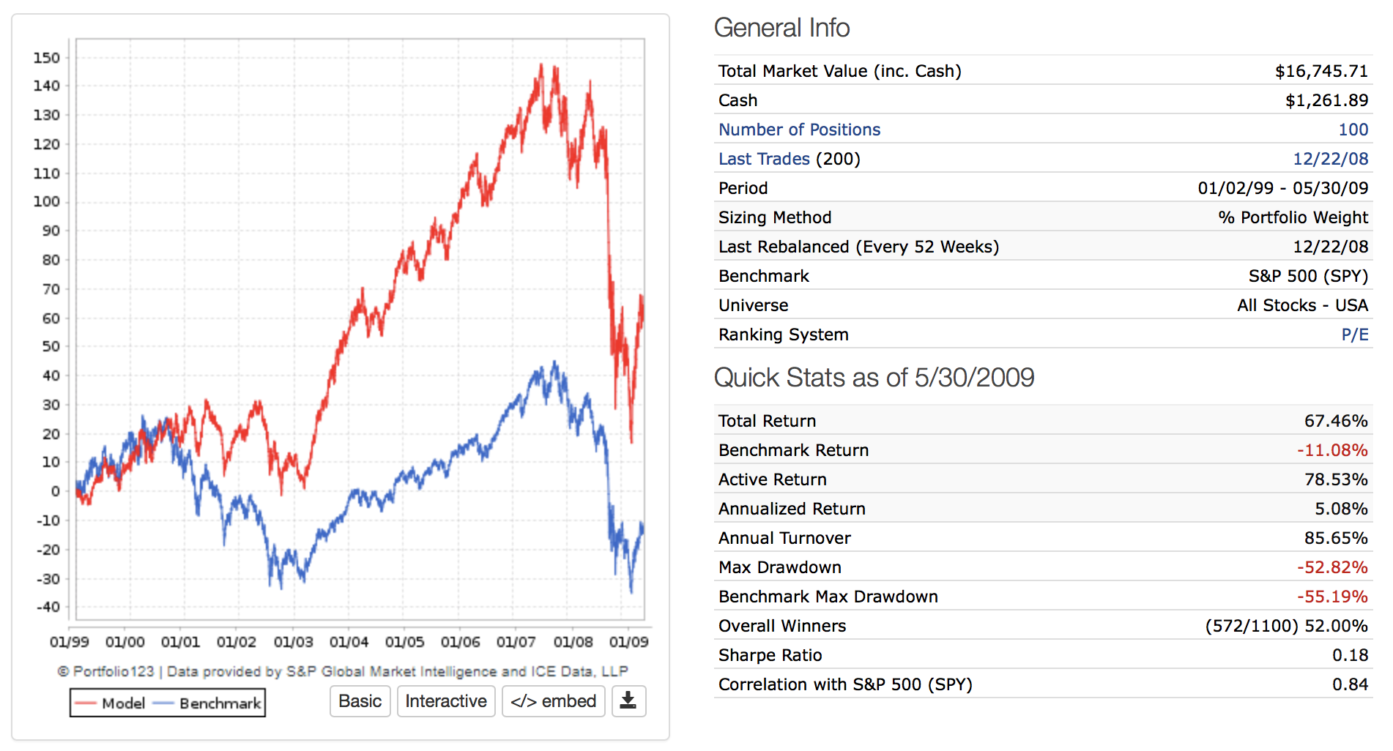Click the Quick Stats heading
Viewport: 1393px width, 751px height.
[873, 378]
